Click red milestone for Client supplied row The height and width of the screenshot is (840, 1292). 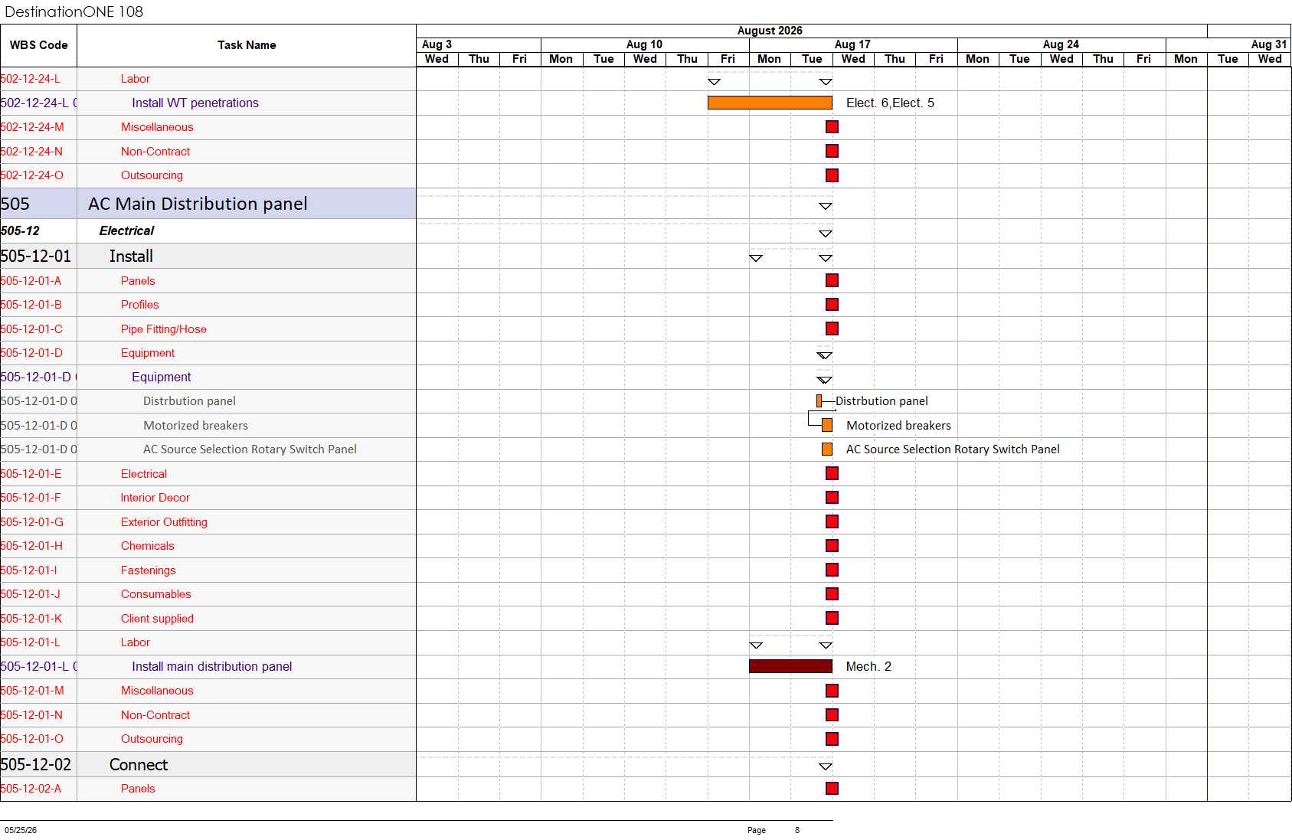point(832,618)
